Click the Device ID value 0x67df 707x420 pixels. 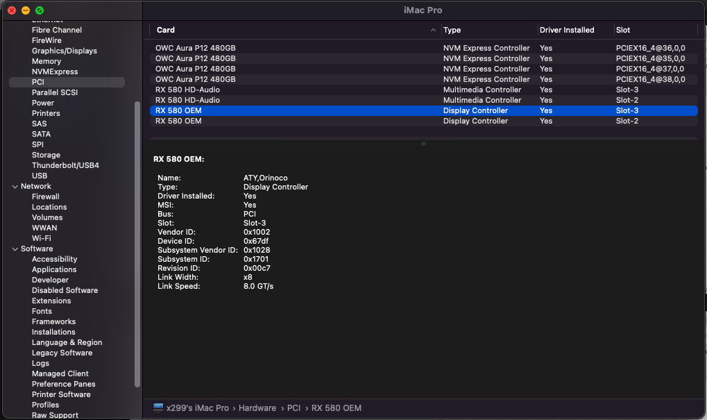256,241
